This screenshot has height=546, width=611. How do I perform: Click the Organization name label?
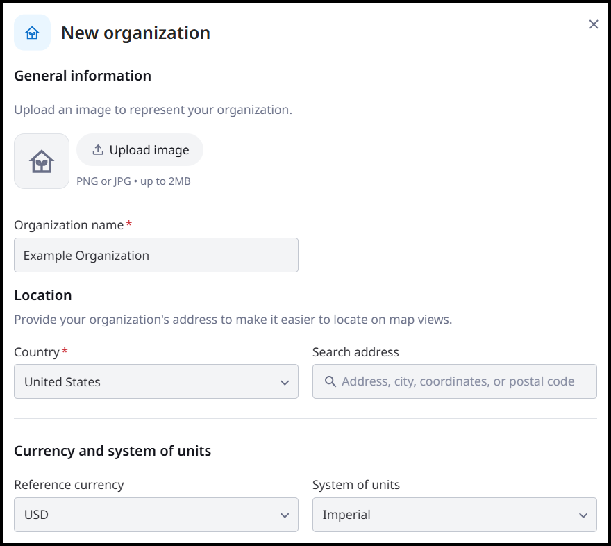tap(69, 225)
